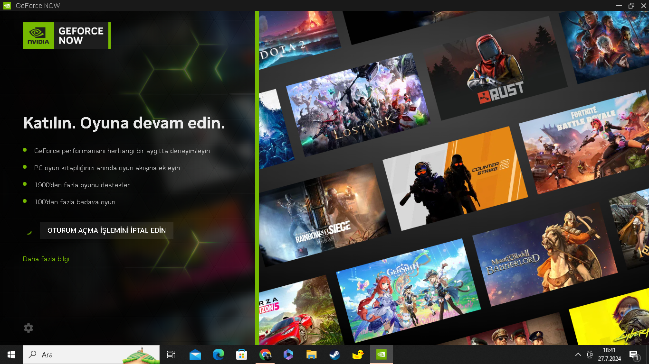This screenshot has width=649, height=364.
Task: Select the Lost Ark game artwork
Action: pos(358,104)
